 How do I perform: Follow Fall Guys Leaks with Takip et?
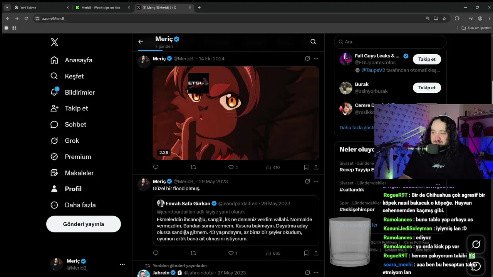tap(427, 59)
